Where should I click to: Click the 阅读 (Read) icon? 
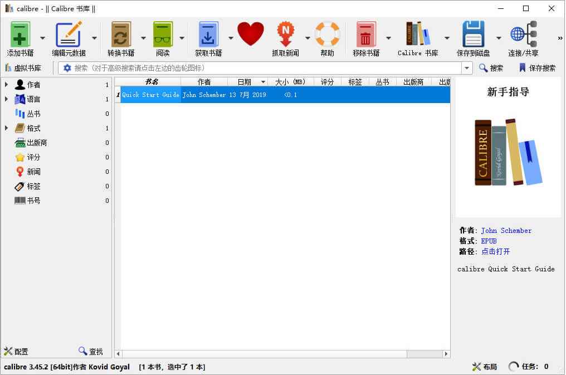(x=162, y=35)
